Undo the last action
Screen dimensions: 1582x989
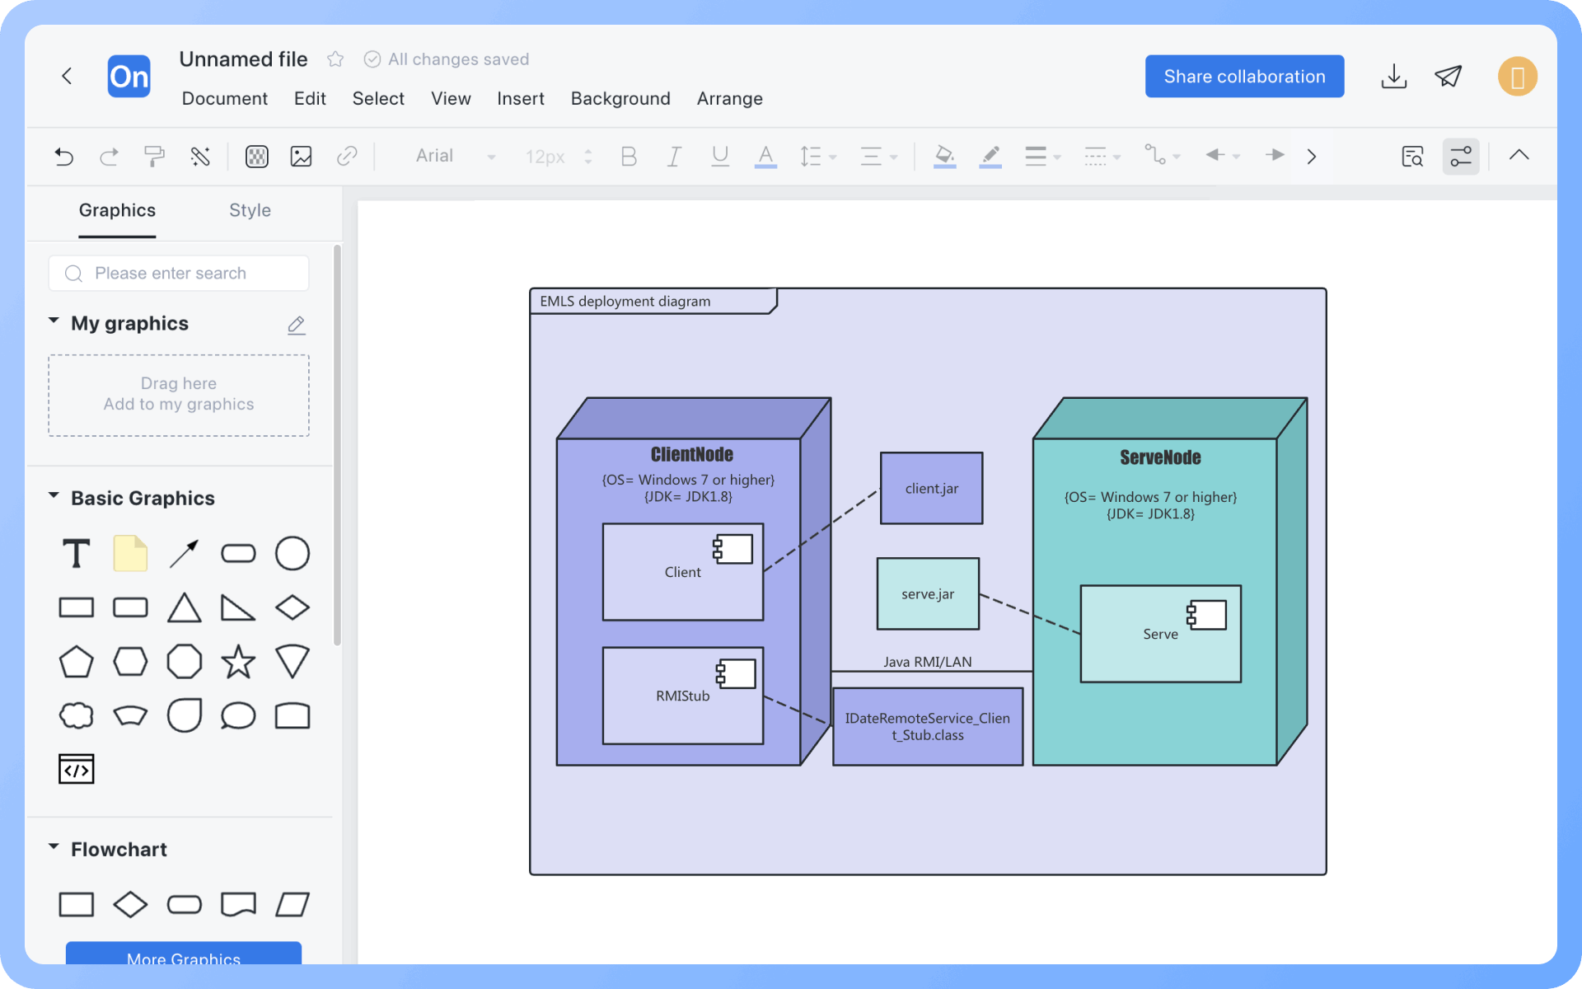[x=64, y=156]
